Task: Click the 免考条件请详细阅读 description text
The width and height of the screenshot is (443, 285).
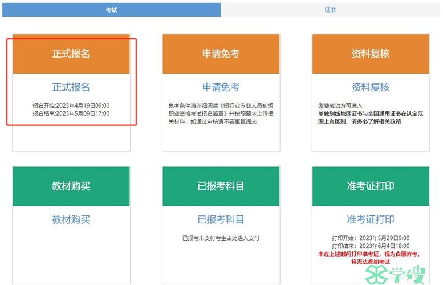Action: [x=221, y=113]
